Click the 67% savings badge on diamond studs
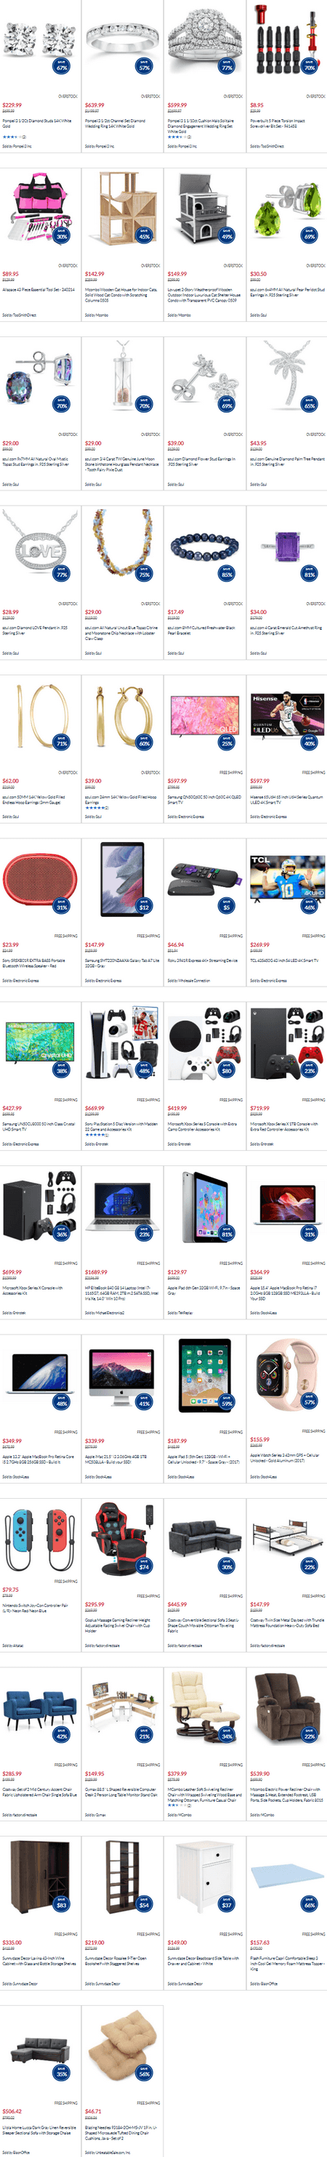This screenshot has width=327, height=2157. pos(61,65)
